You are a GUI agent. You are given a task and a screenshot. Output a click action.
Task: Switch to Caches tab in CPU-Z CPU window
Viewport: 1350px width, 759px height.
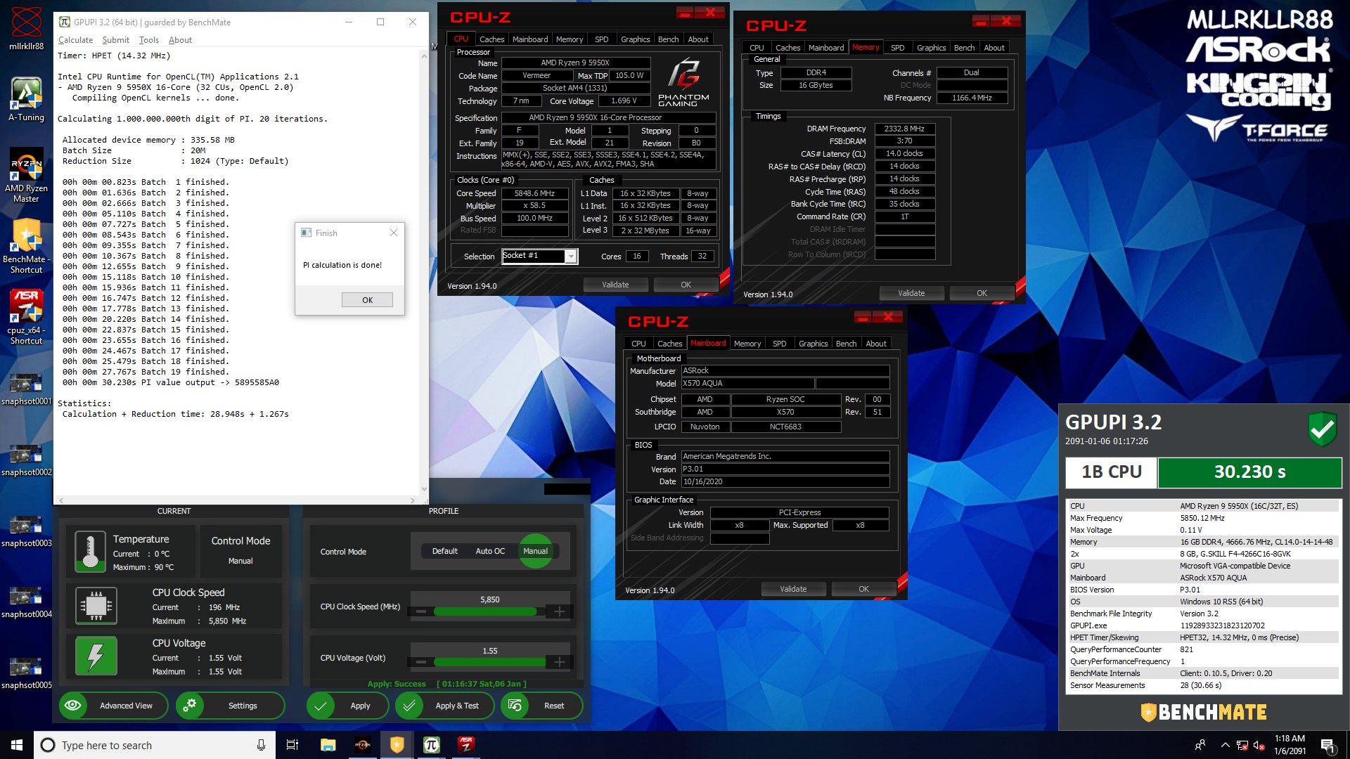pyautogui.click(x=491, y=39)
